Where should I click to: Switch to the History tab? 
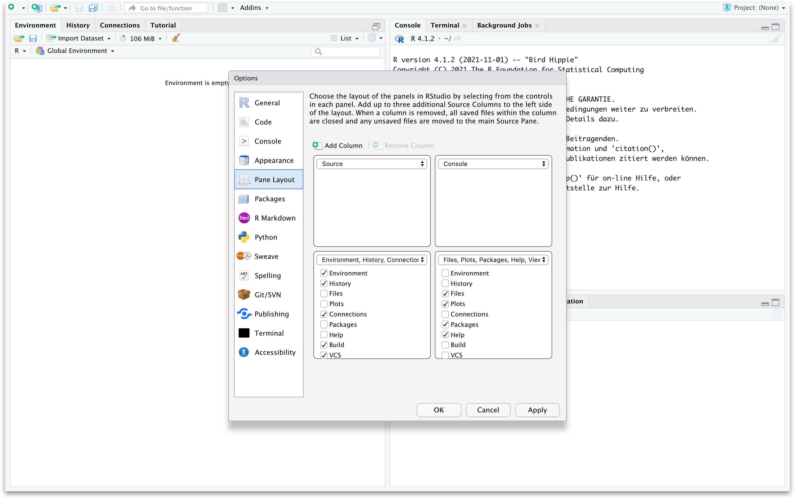coord(78,25)
